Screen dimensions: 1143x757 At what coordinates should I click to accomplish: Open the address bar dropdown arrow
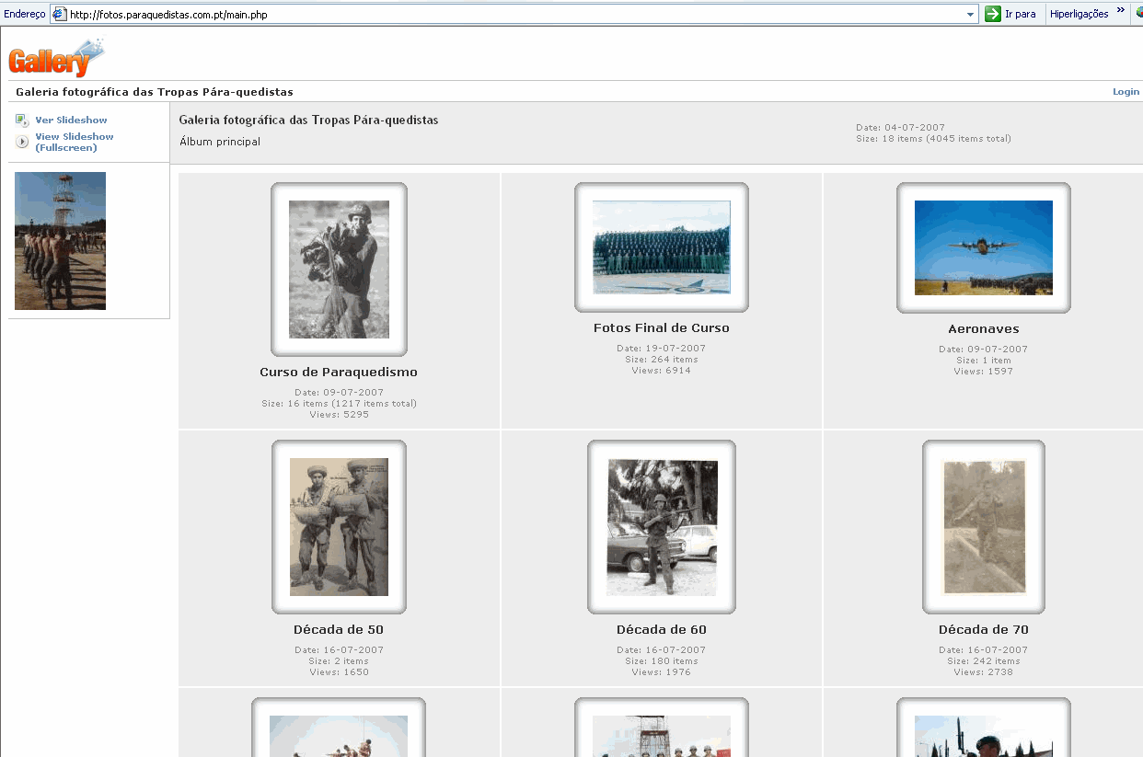coord(971,14)
